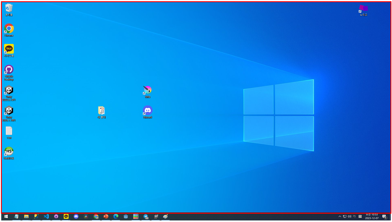Open KakaoTalk from the taskbar
This screenshot has height=222, width=392.
66,216
